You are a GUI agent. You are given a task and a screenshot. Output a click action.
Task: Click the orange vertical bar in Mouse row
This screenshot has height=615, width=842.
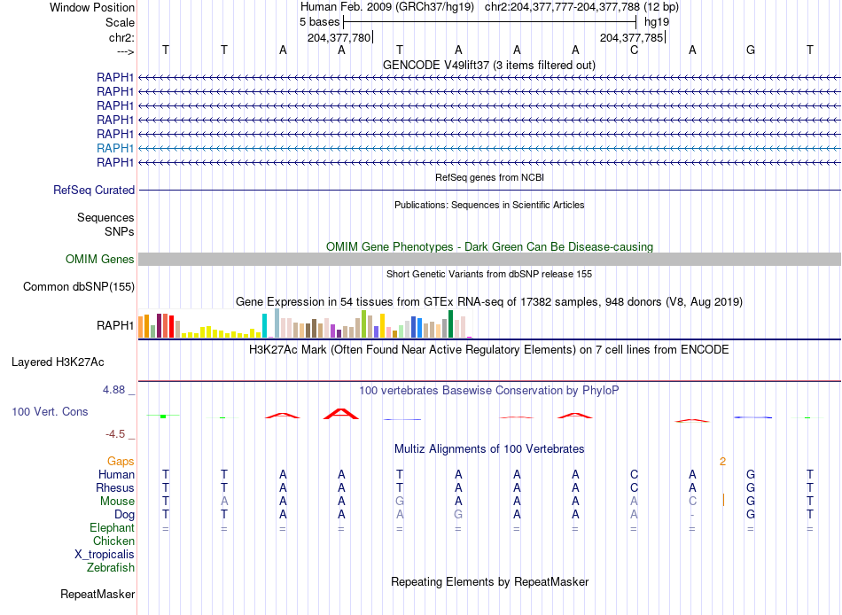[x=723, y=500]
